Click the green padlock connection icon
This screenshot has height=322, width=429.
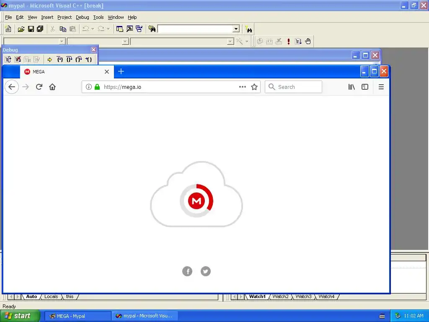97,87
